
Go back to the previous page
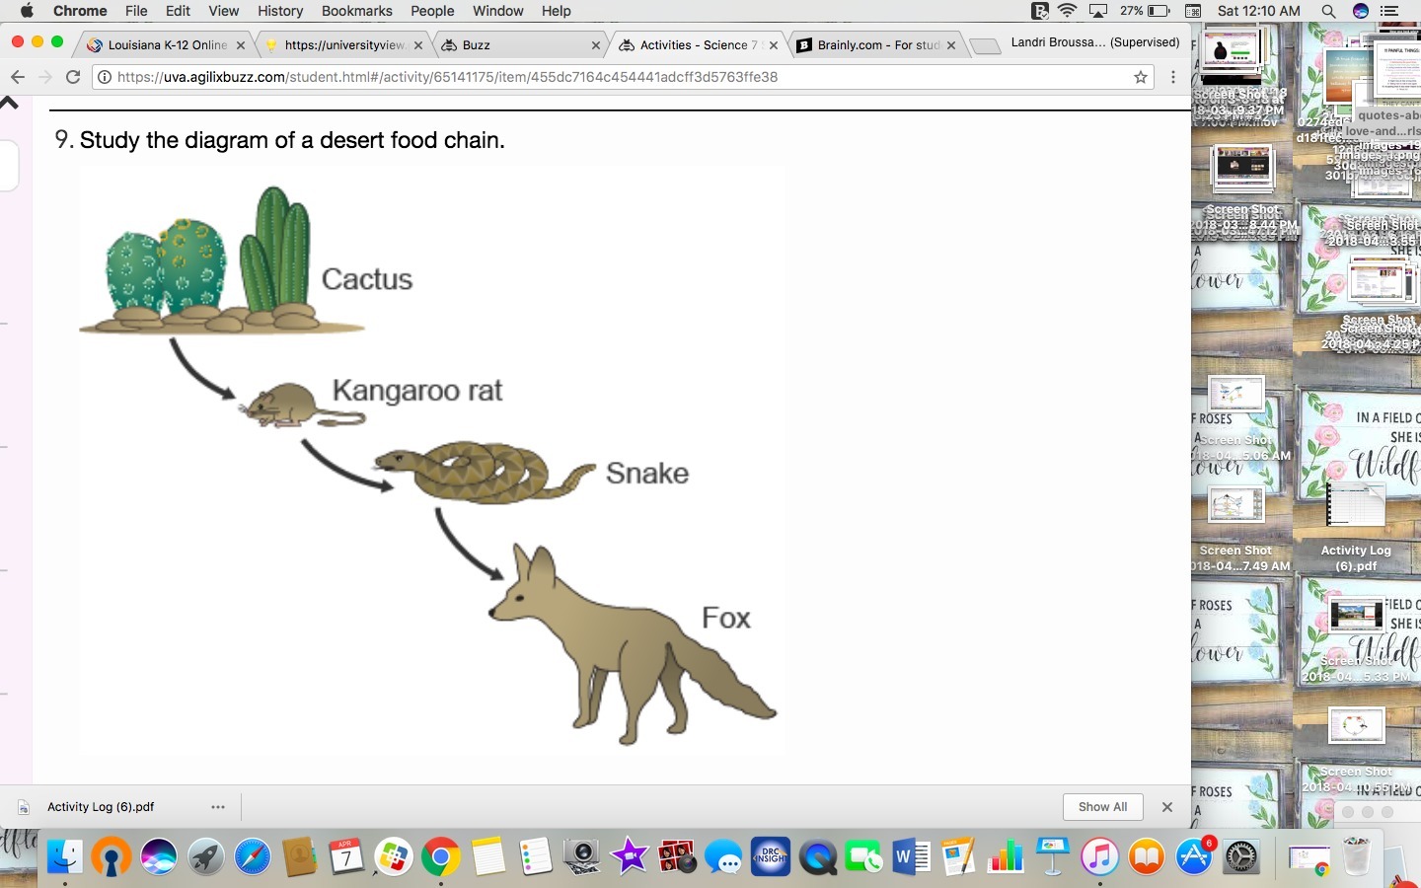(17, 77)
